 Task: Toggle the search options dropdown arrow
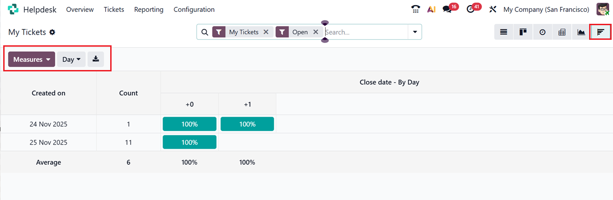coord(415,32)
